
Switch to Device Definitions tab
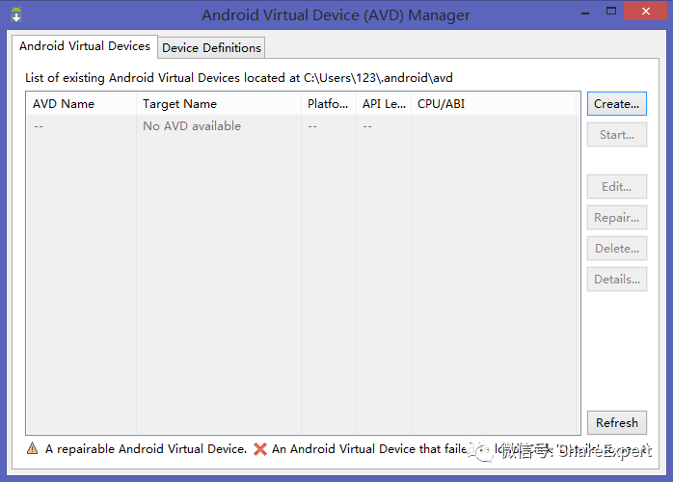[211, 47]
